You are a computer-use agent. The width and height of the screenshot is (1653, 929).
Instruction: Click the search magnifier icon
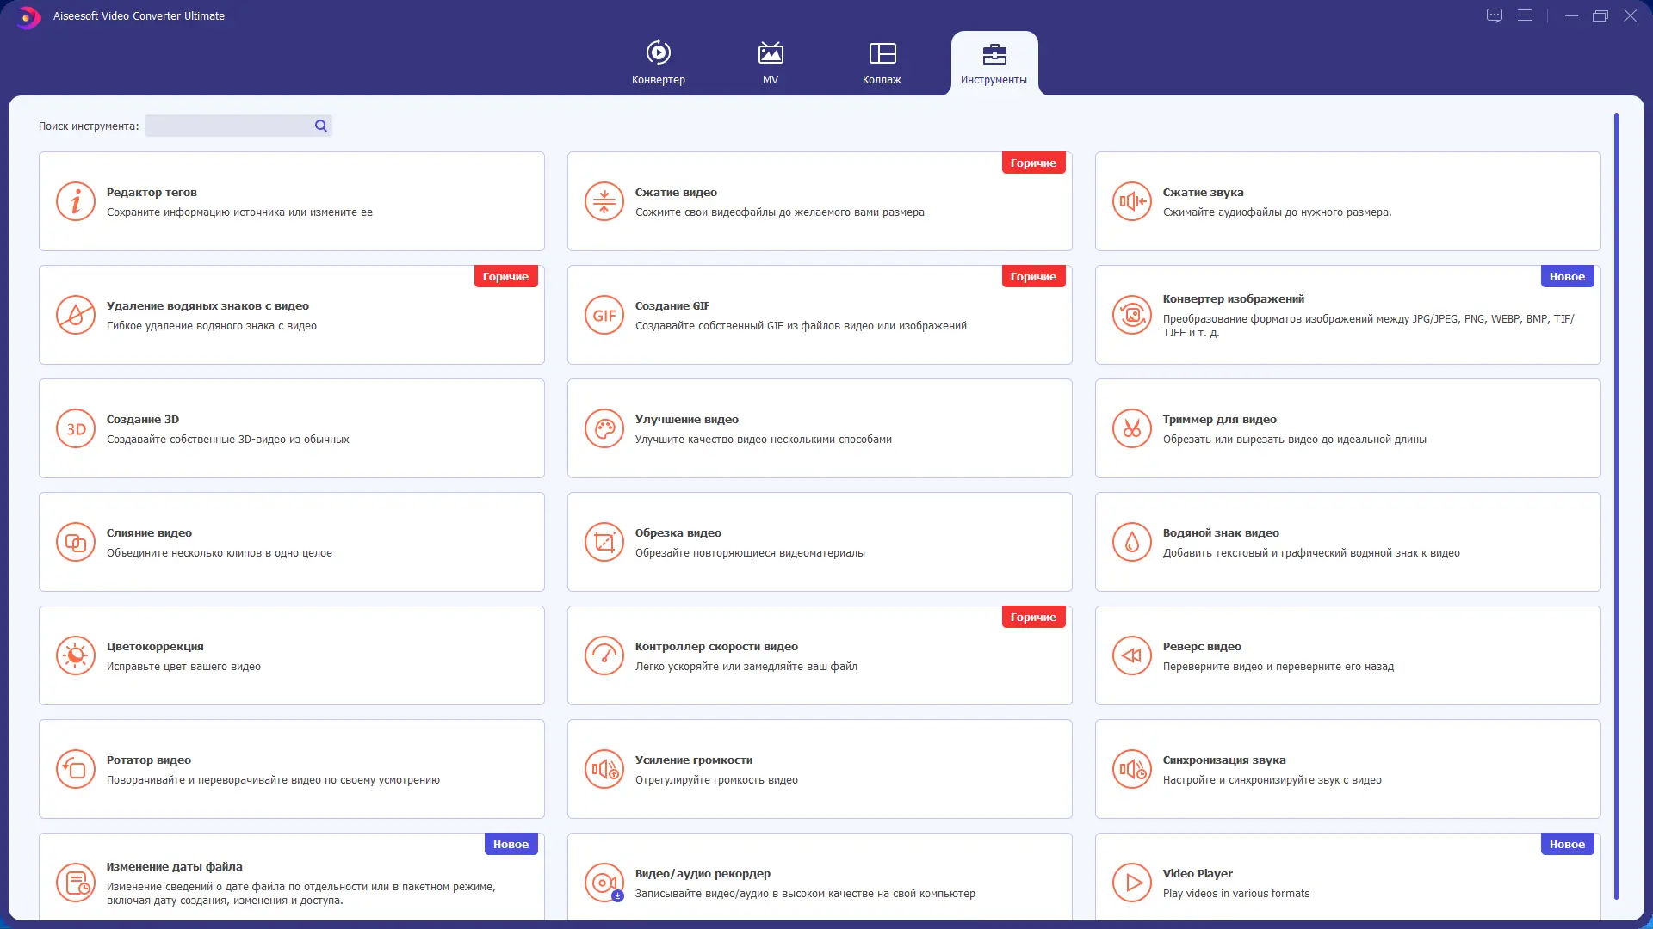point(321,126)
